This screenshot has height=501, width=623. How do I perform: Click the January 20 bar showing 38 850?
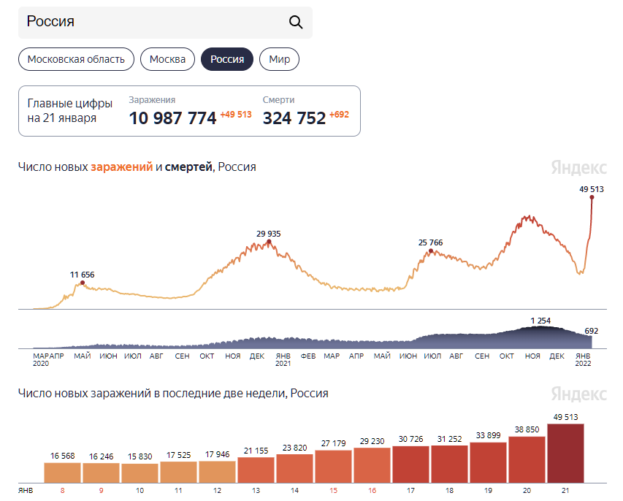pos(527,459)
